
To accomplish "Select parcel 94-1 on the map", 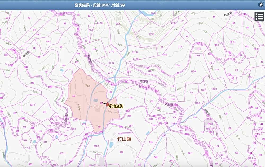I will 38,35.
